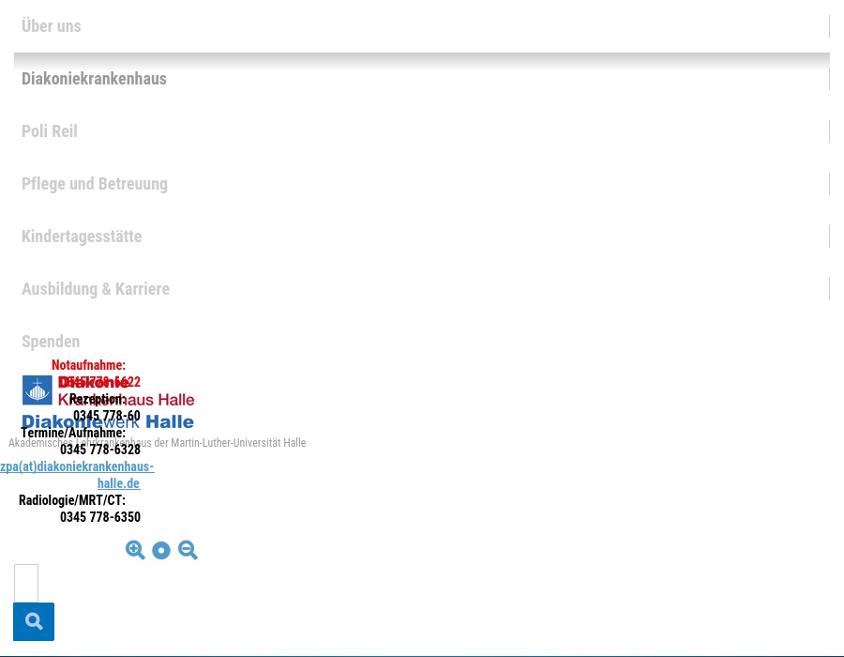Click the blue Diakonie church logo icon
Viewport: 844px width, 657px height.
tap(38, 390)
